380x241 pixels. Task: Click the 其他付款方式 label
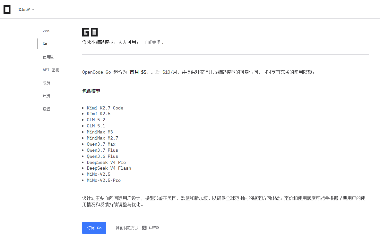[127, 228]
